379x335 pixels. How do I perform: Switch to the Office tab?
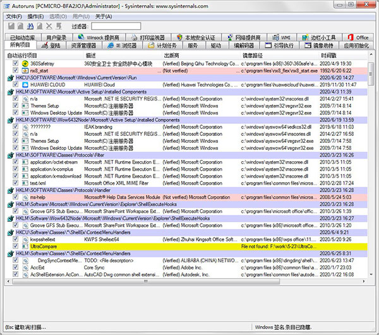[x=358, y=37]
